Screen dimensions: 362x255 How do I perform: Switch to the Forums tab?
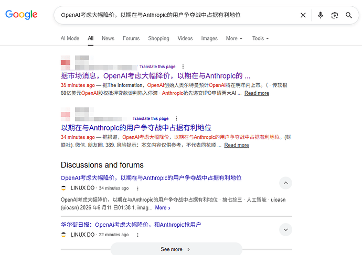[x=131, y=38]
